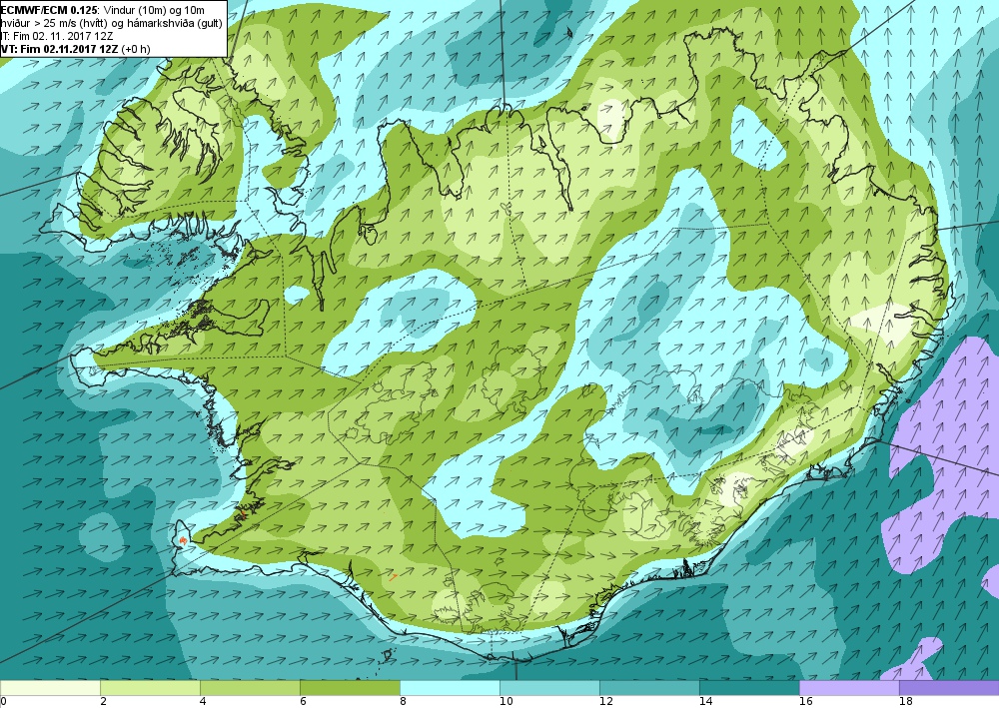Click the pale yellow 0–2 legend swatch

click(50, 688)
